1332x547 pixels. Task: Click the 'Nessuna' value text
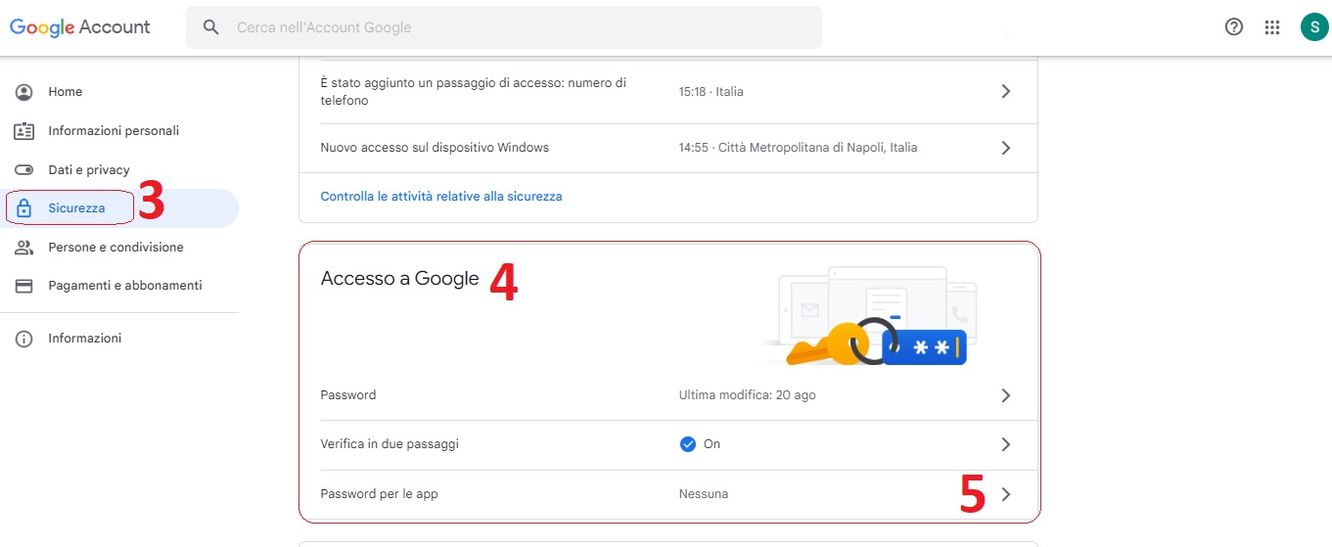coord(704,494)
